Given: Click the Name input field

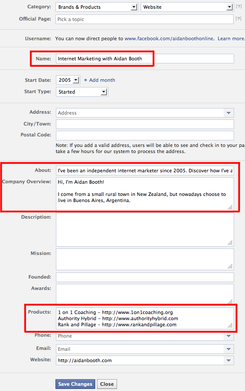Looking at the screenshot, I should click(x=145, y=59).
